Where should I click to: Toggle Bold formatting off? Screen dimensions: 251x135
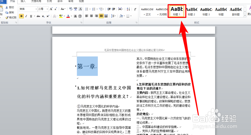21,16
